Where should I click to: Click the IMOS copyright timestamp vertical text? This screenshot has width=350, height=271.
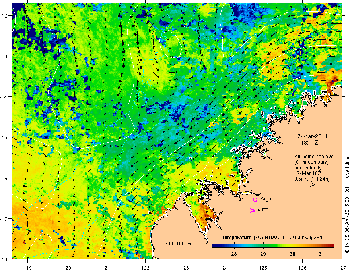click(x=347, y=205)
